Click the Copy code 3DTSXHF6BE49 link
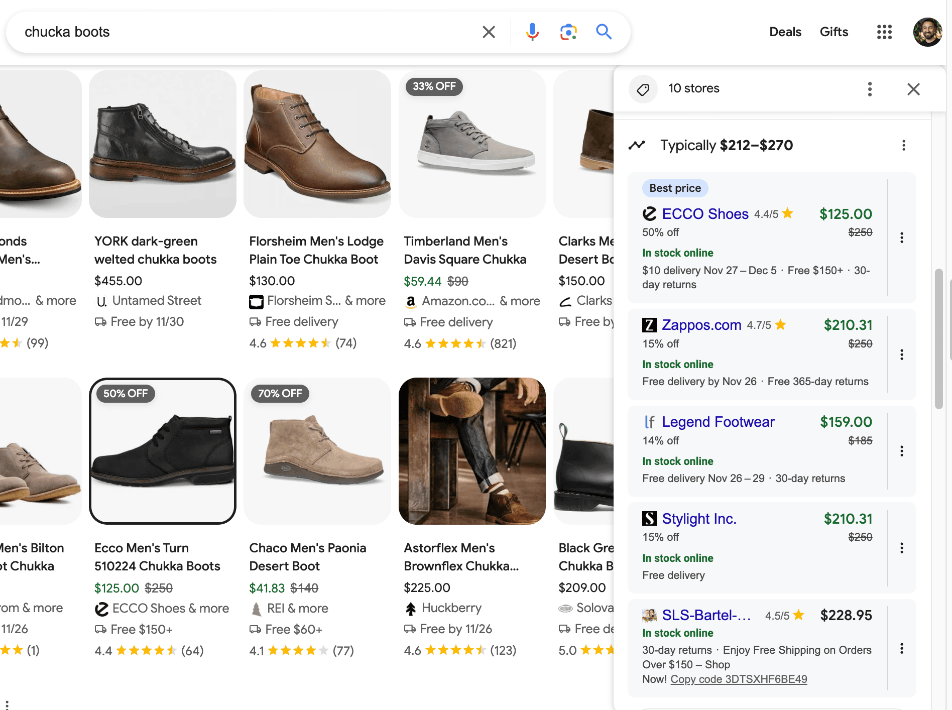The width and height of the screenshot is (952, 710). pyautogui.click(x=739, y=679)
